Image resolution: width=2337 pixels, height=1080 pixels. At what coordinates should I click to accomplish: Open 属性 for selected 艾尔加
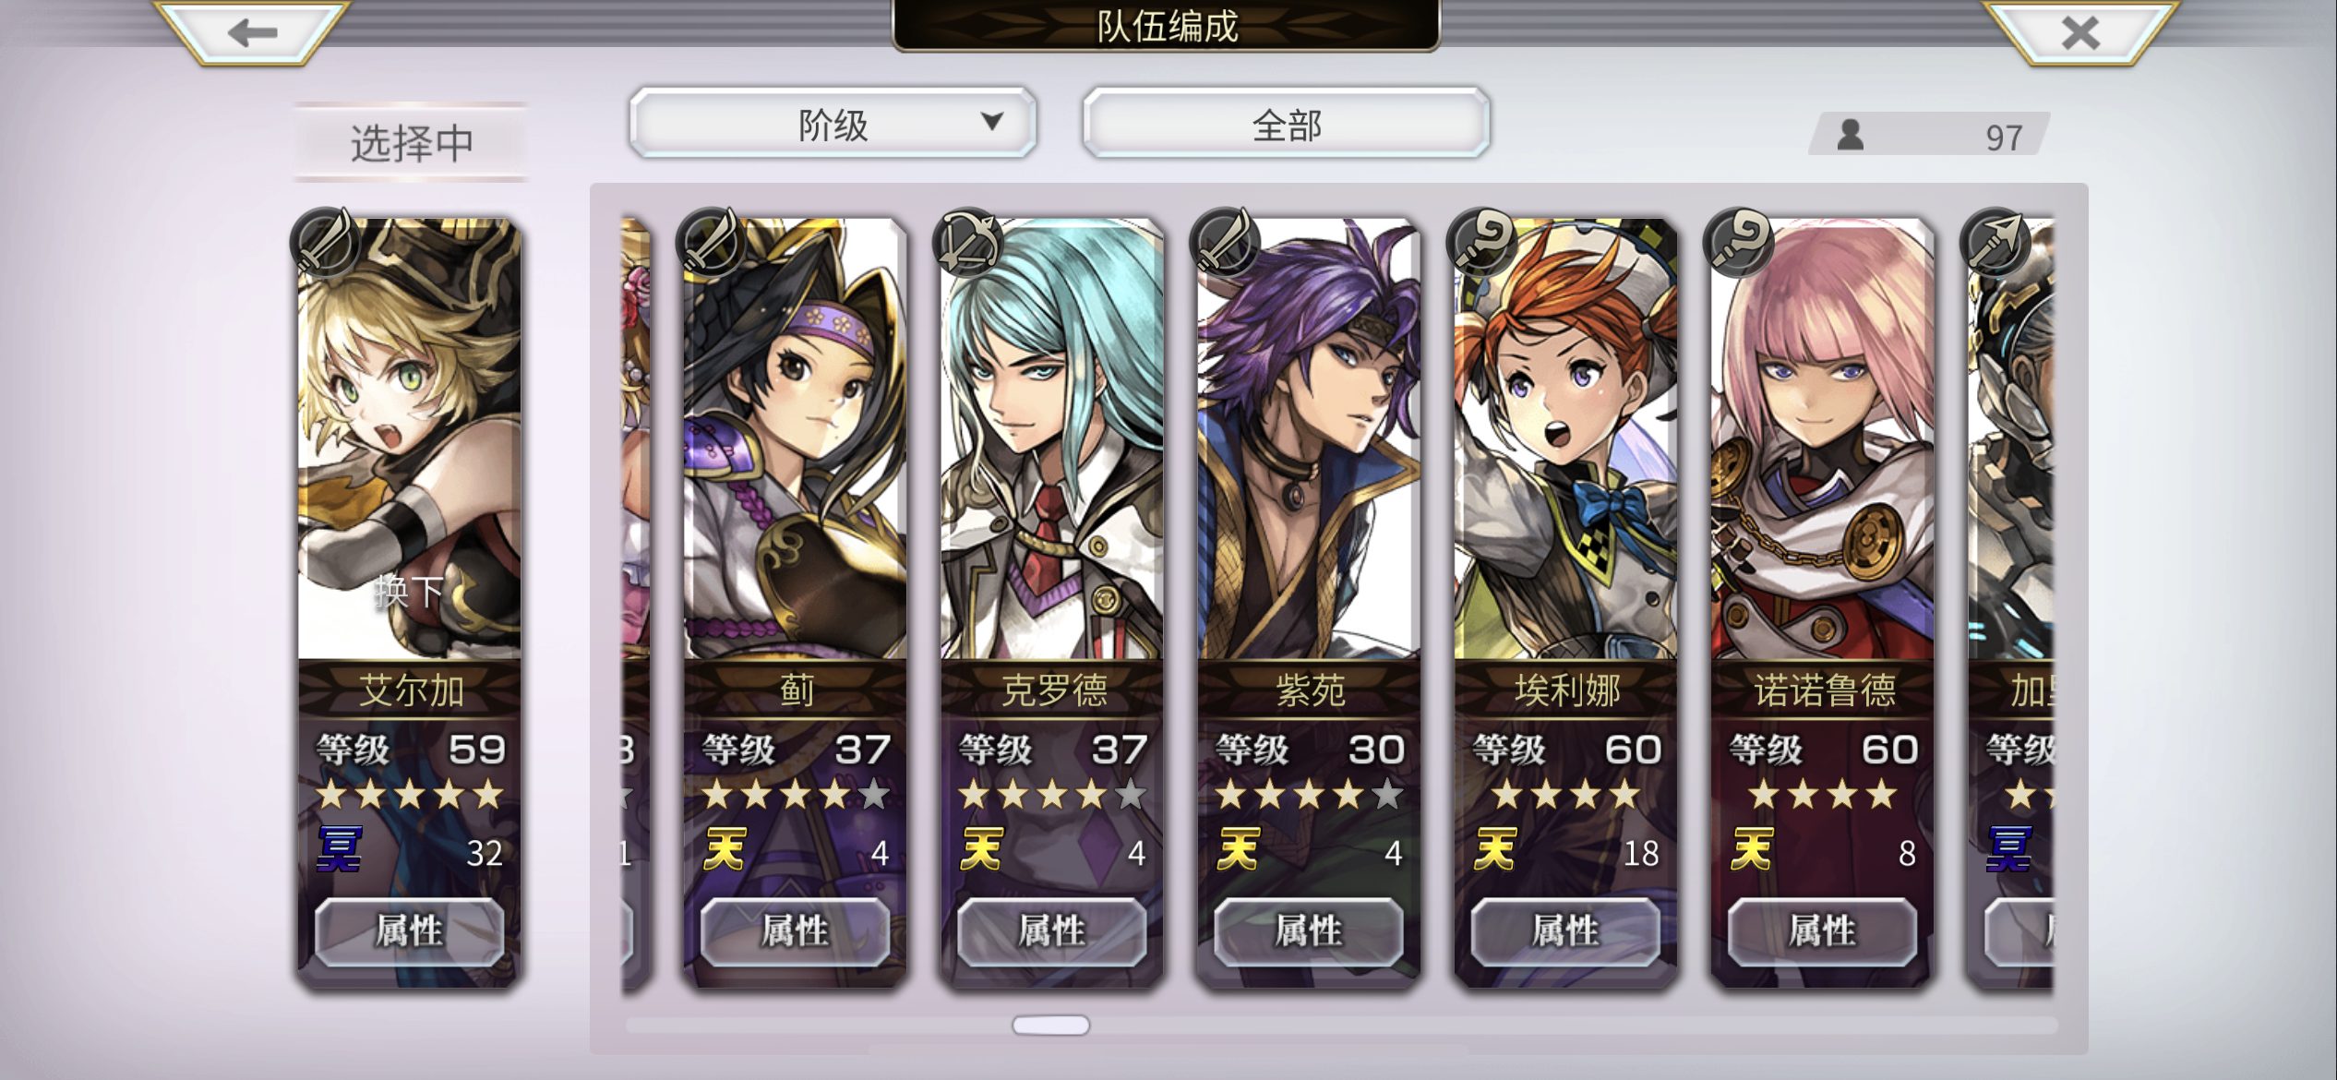(410, 930)
